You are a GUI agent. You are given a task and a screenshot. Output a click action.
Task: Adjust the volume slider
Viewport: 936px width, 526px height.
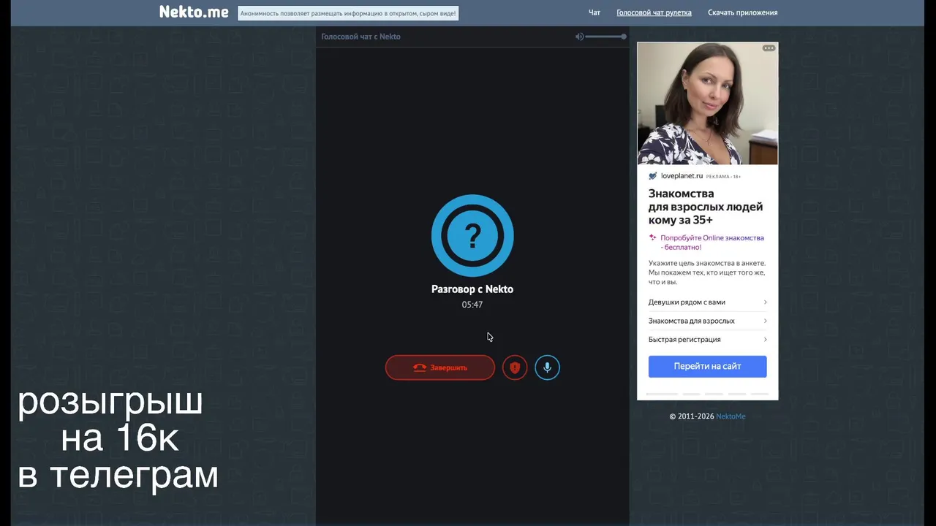tap(605, 37)
